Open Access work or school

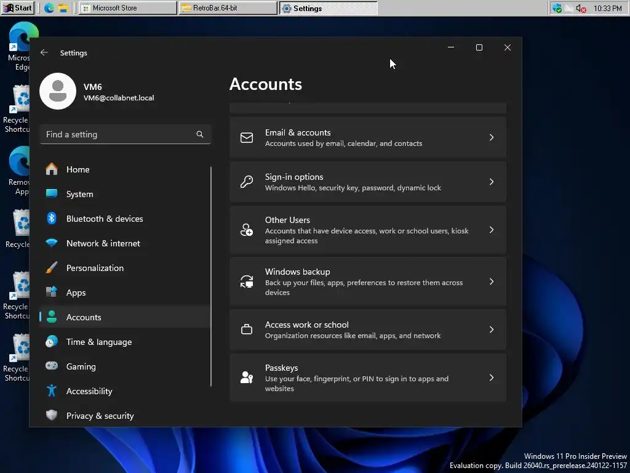368,330
